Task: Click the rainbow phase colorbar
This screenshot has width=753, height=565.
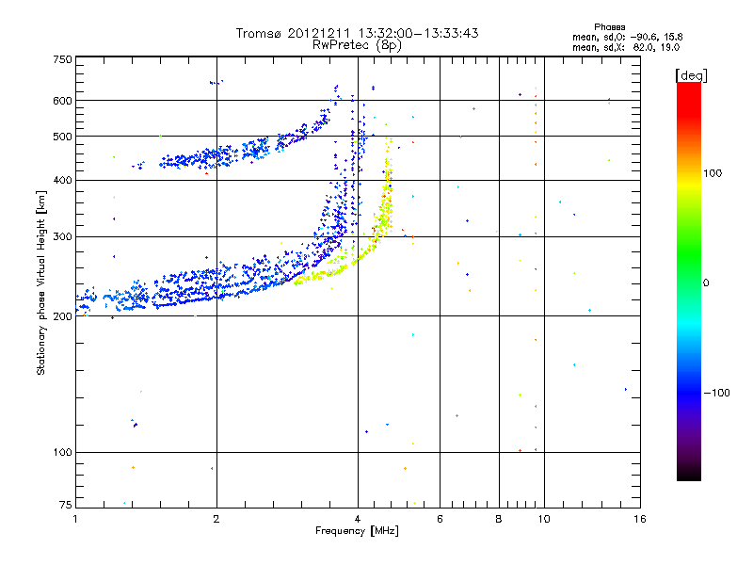Action: 689,281
